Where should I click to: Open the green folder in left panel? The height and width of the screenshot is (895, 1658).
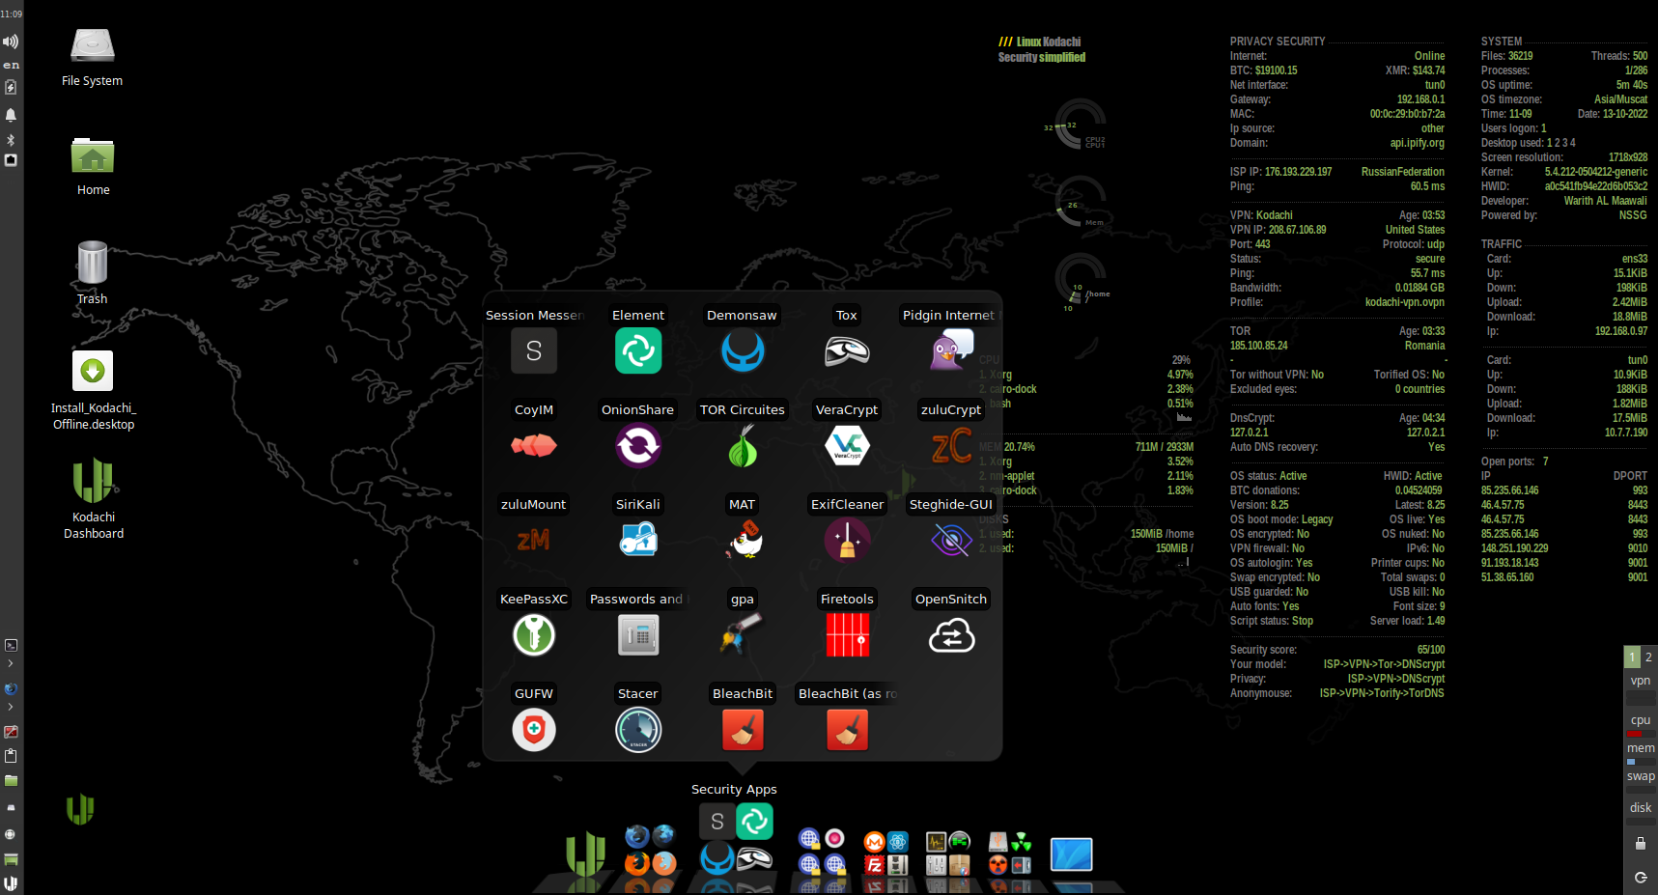(11, 780)
